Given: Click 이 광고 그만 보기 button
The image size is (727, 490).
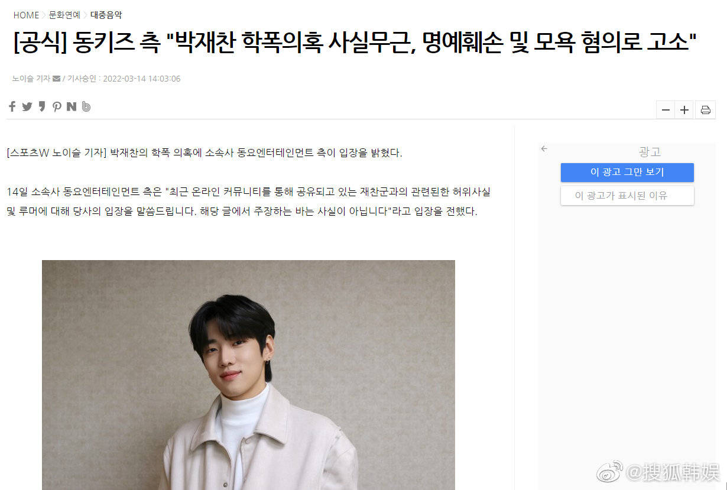Looking at the screenshot, I should (x=627, y=172).
